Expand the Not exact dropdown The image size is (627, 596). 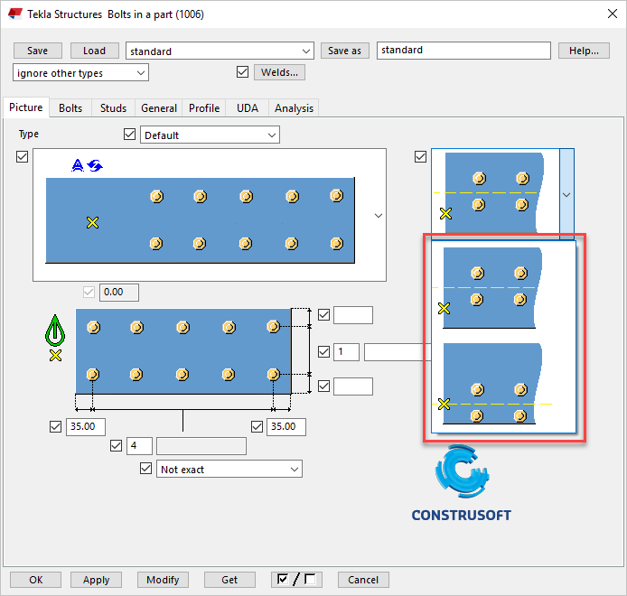coord(295,470)
